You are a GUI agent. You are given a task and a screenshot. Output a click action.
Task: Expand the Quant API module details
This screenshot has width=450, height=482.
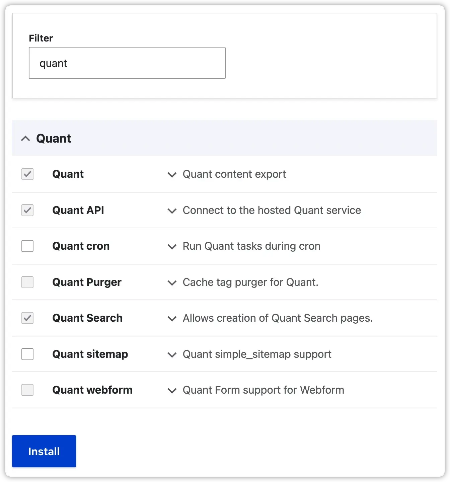tap(171, 211)
